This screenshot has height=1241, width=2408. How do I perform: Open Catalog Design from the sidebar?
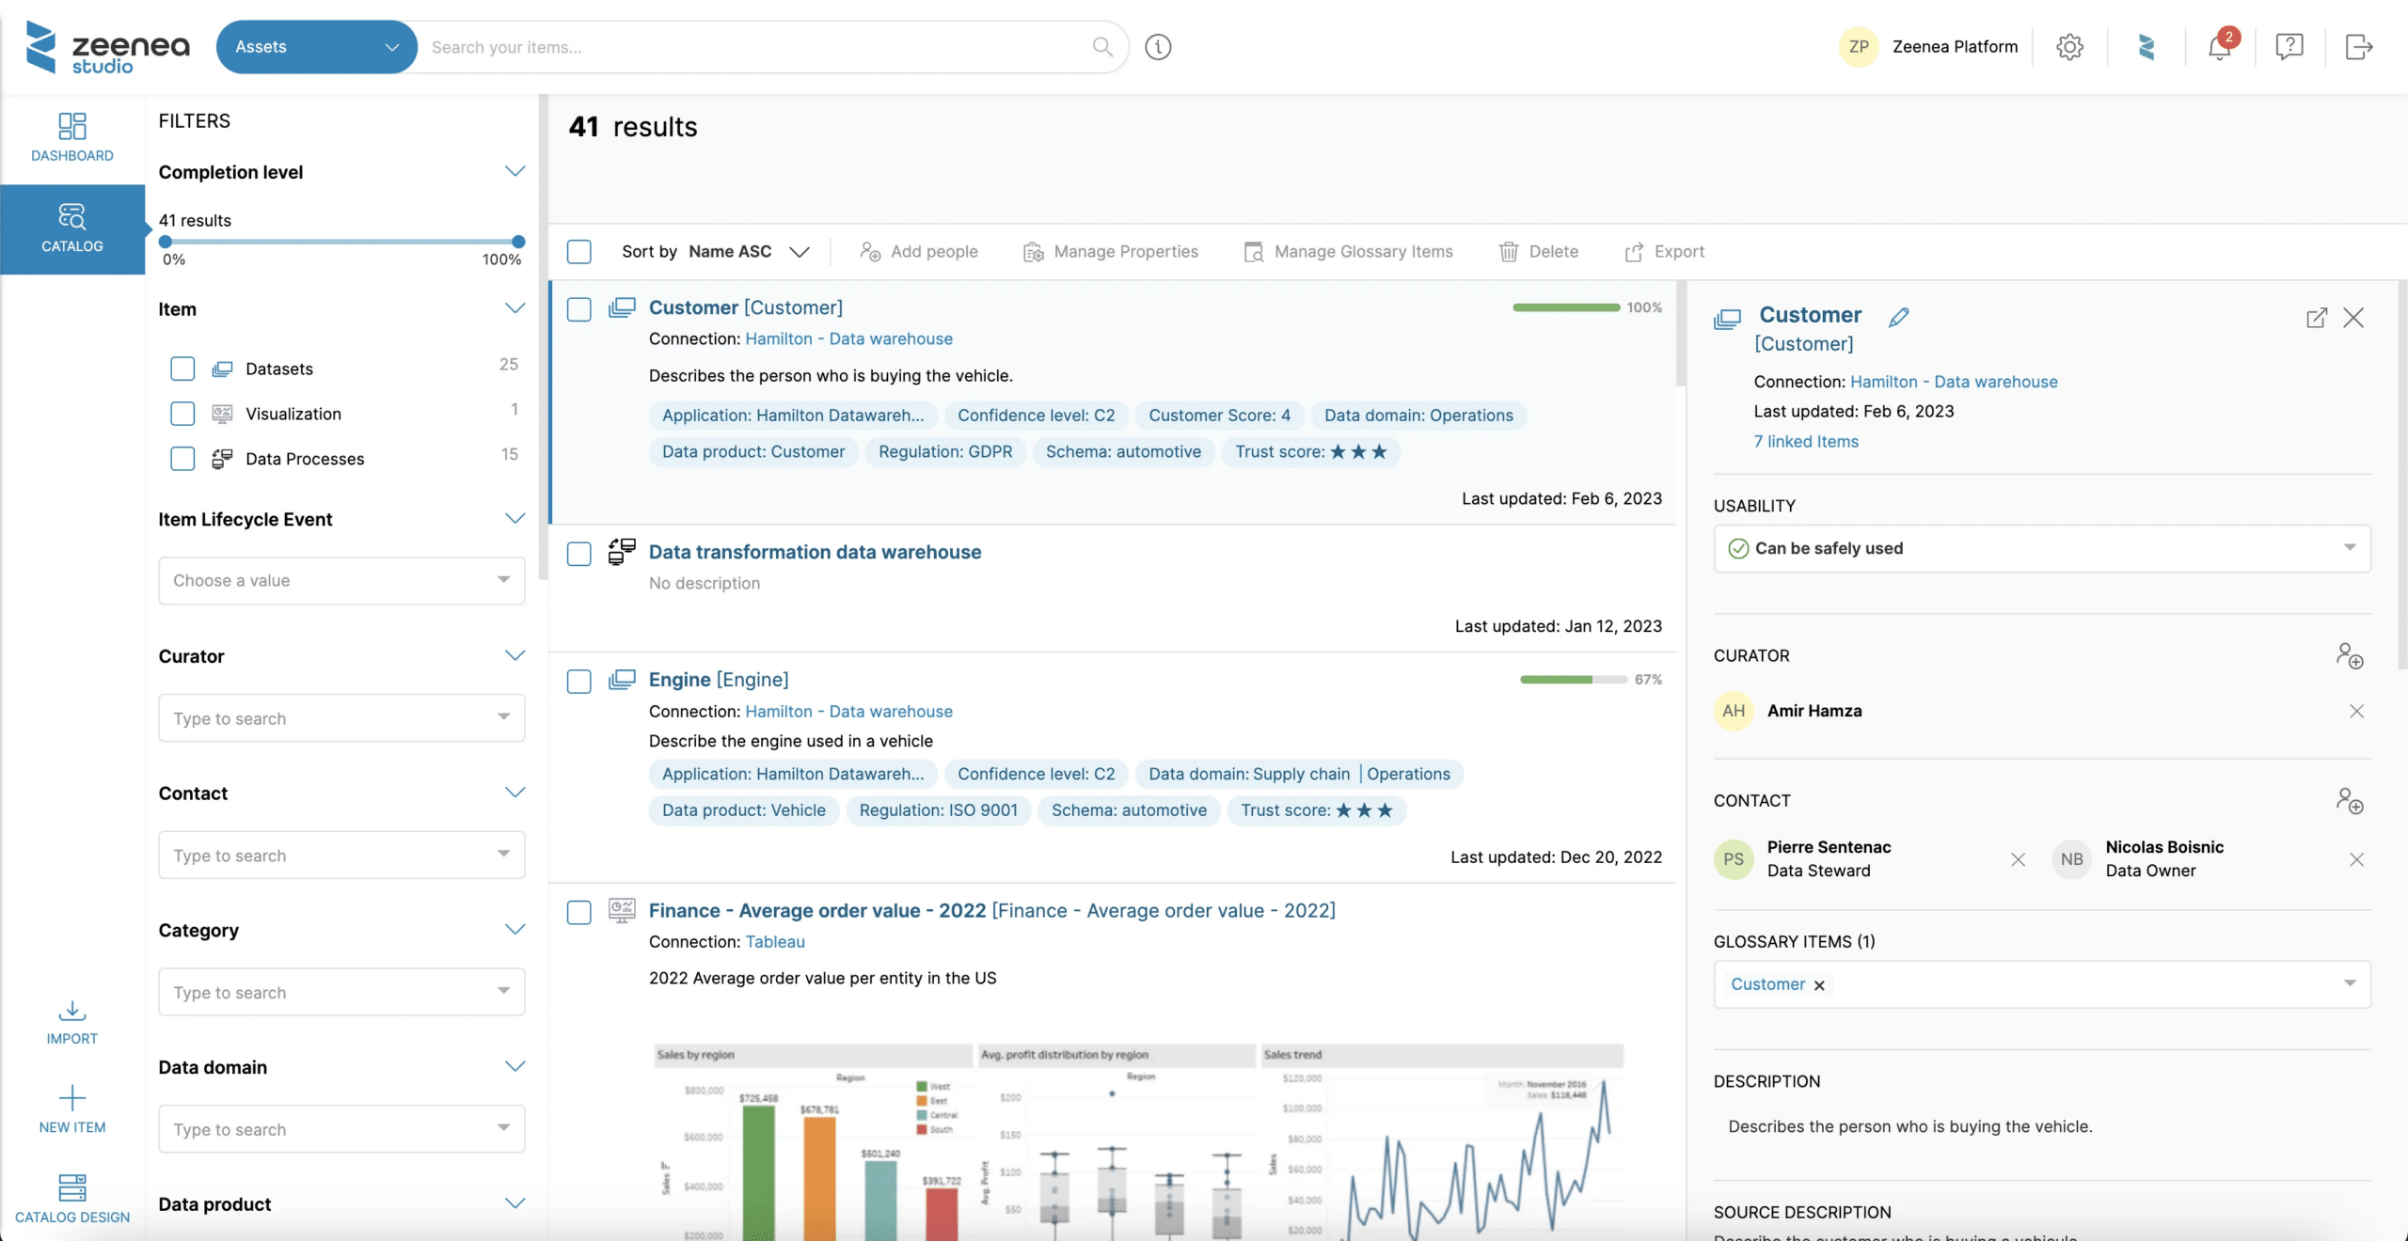pos(72,1199)
